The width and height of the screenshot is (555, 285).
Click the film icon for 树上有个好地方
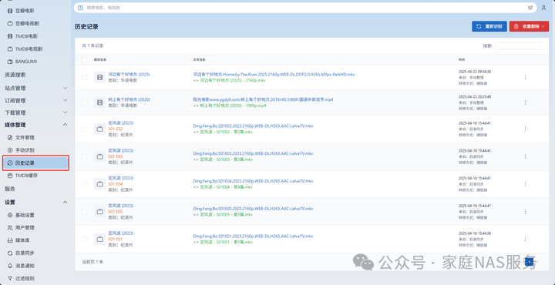pos(99,102)
